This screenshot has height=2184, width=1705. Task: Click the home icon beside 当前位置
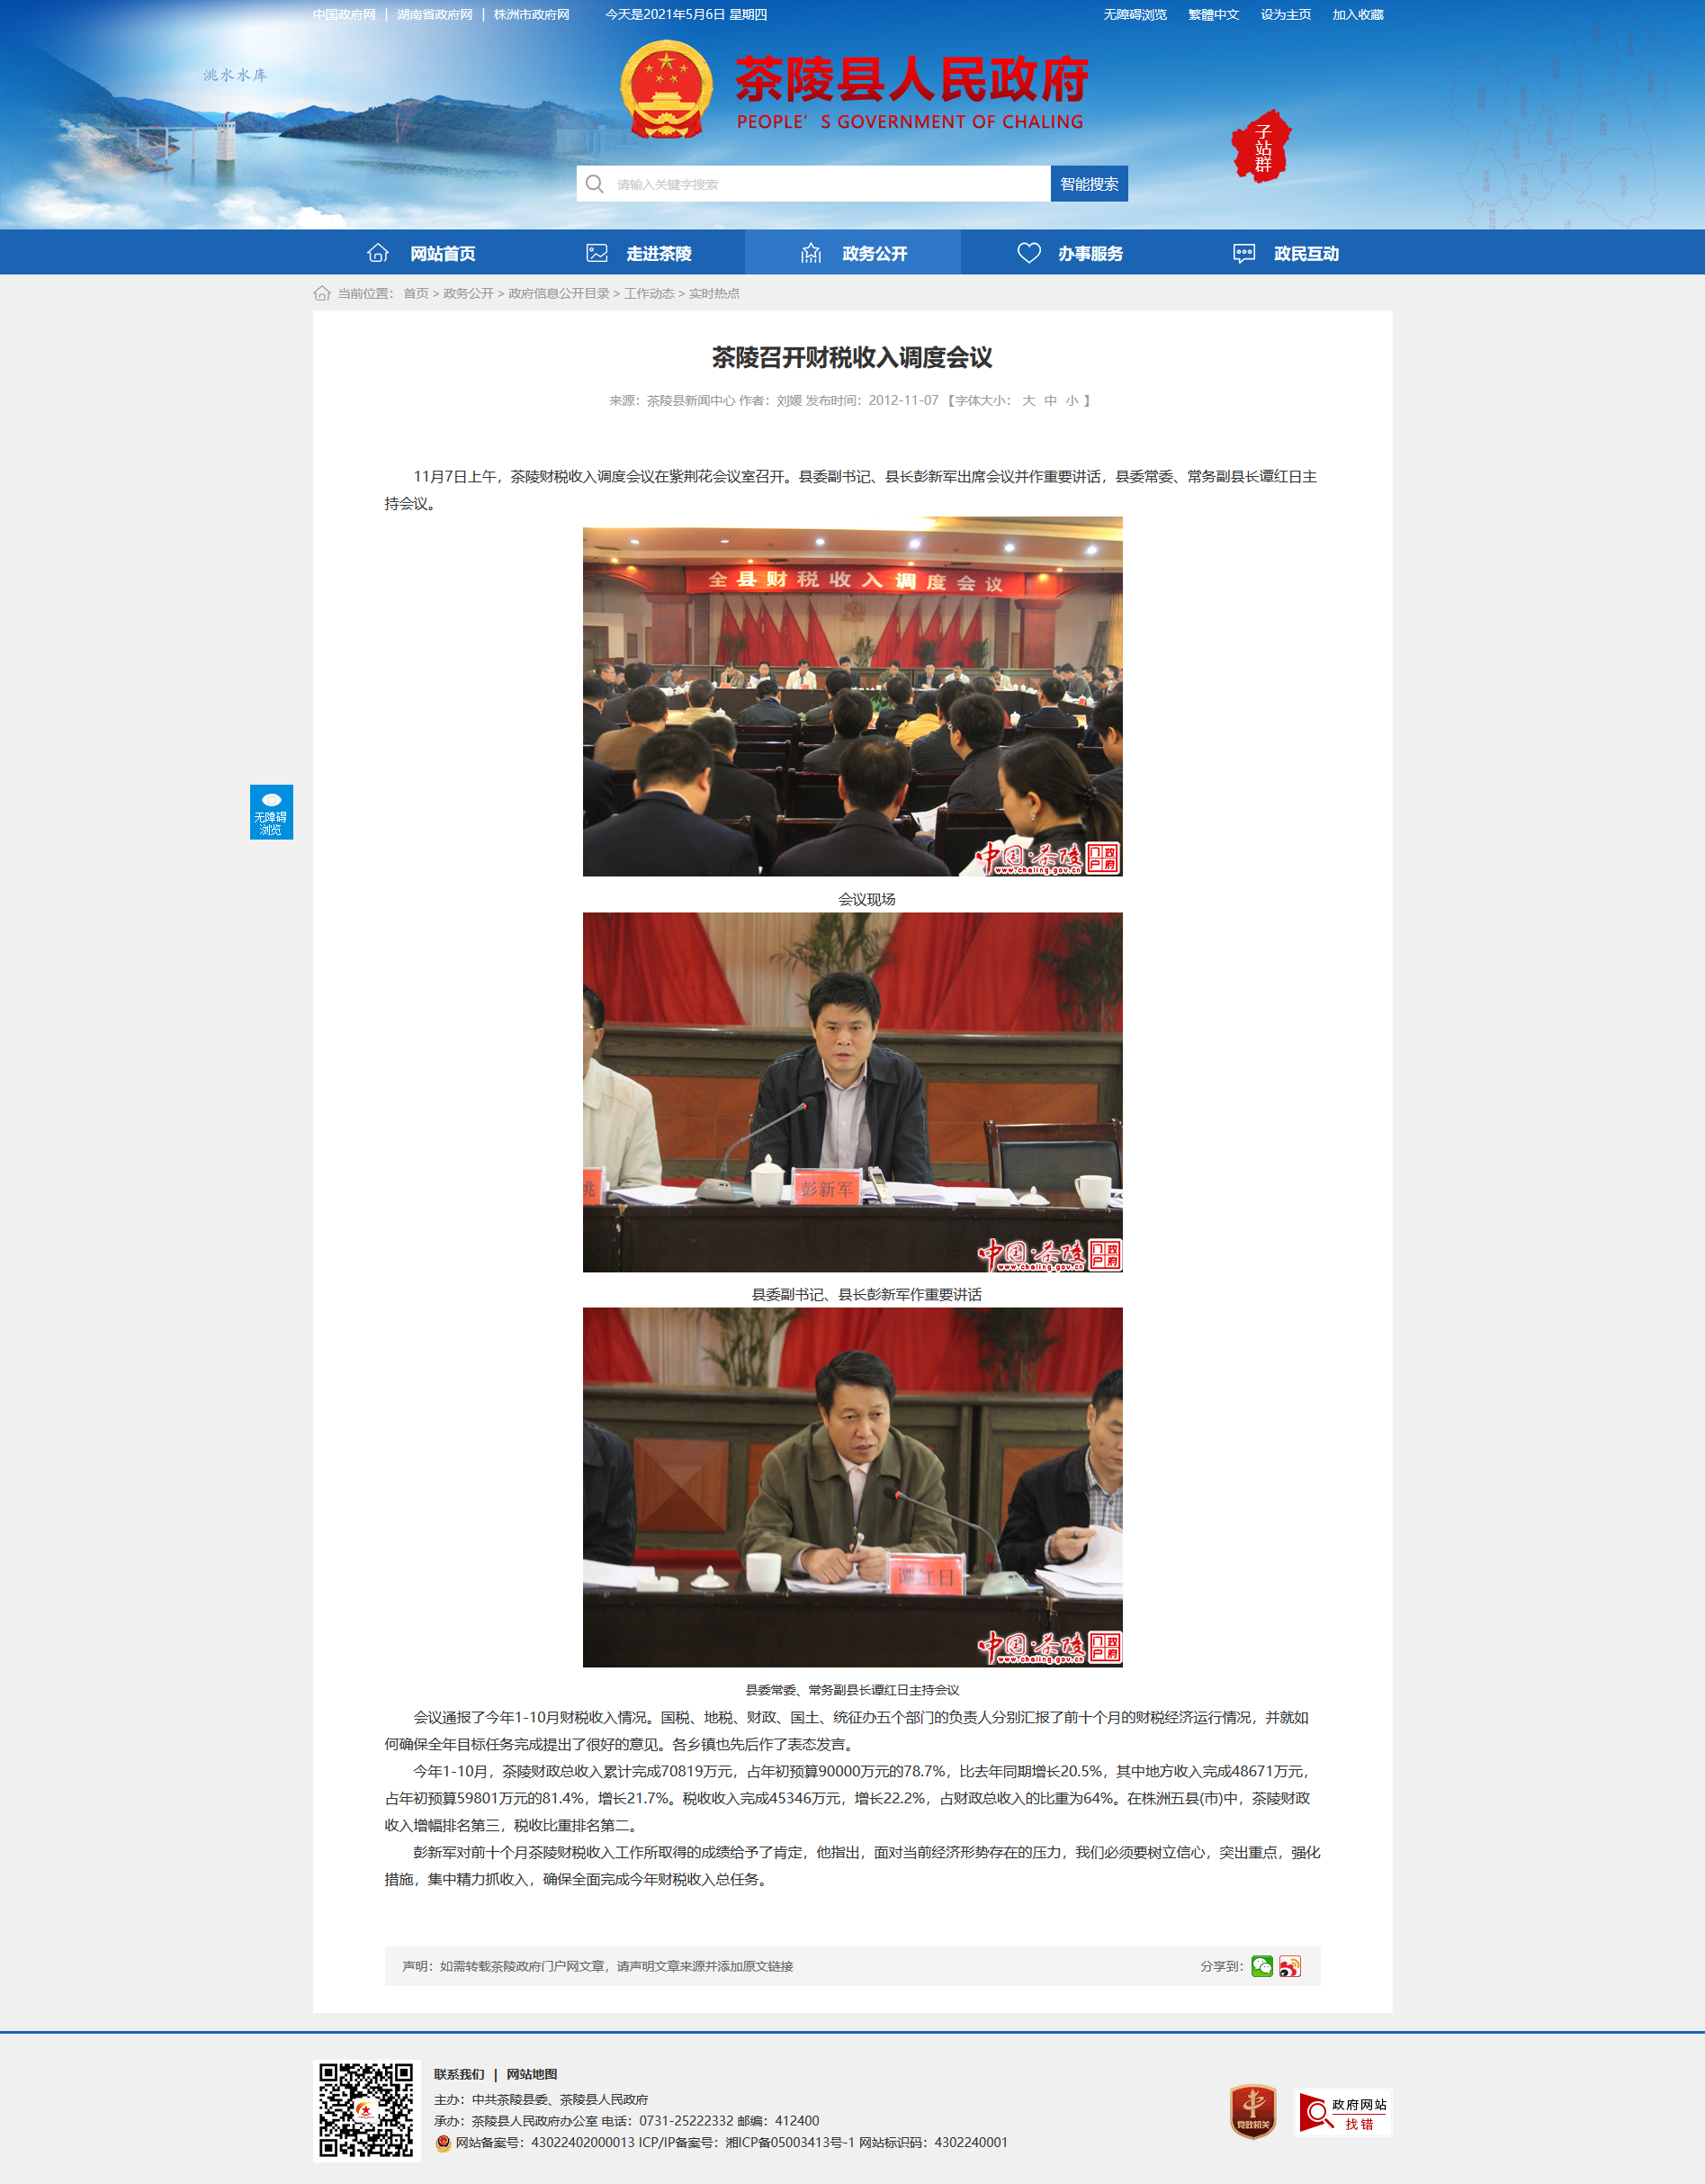(322, 293)
